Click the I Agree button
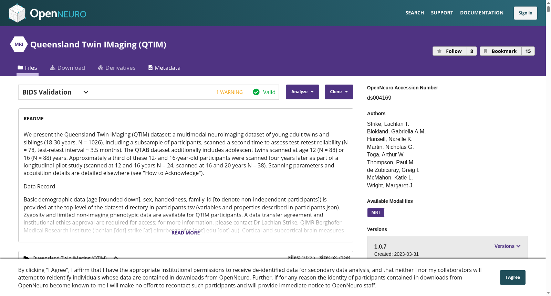The image size is (551, 296). click(x=513, y=277)
